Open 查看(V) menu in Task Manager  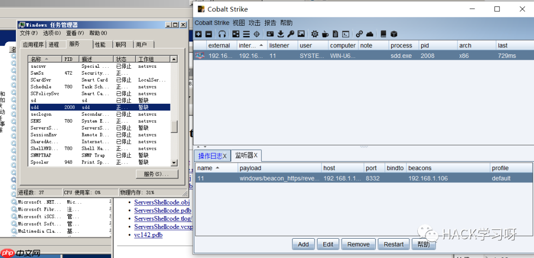click(75, 33)
